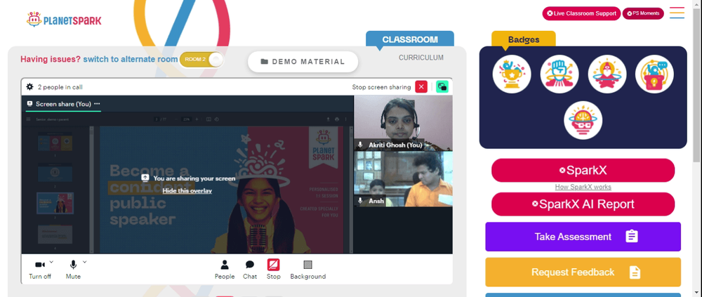Click '2 people in call' text
Image resolution: width=702 pixels, height=297 pixels.
(60, 87)
